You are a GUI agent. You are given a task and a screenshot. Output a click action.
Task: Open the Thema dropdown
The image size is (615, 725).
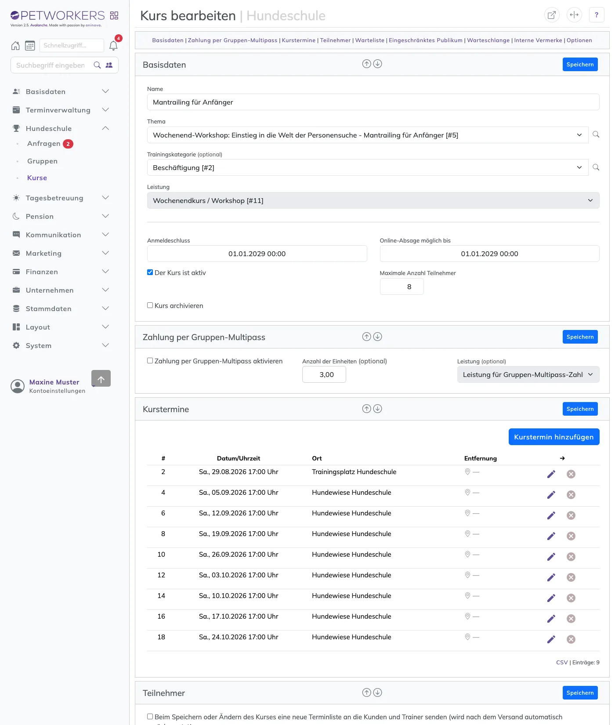tap(368, 135)
